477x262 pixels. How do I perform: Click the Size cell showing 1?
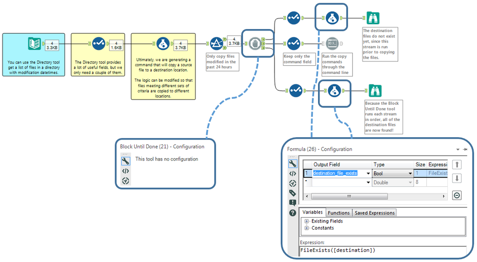pos(420,173)
